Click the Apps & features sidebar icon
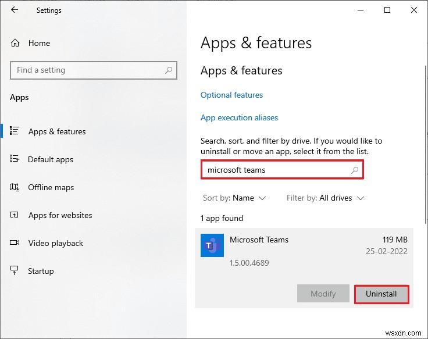 [x=15, y=131]
